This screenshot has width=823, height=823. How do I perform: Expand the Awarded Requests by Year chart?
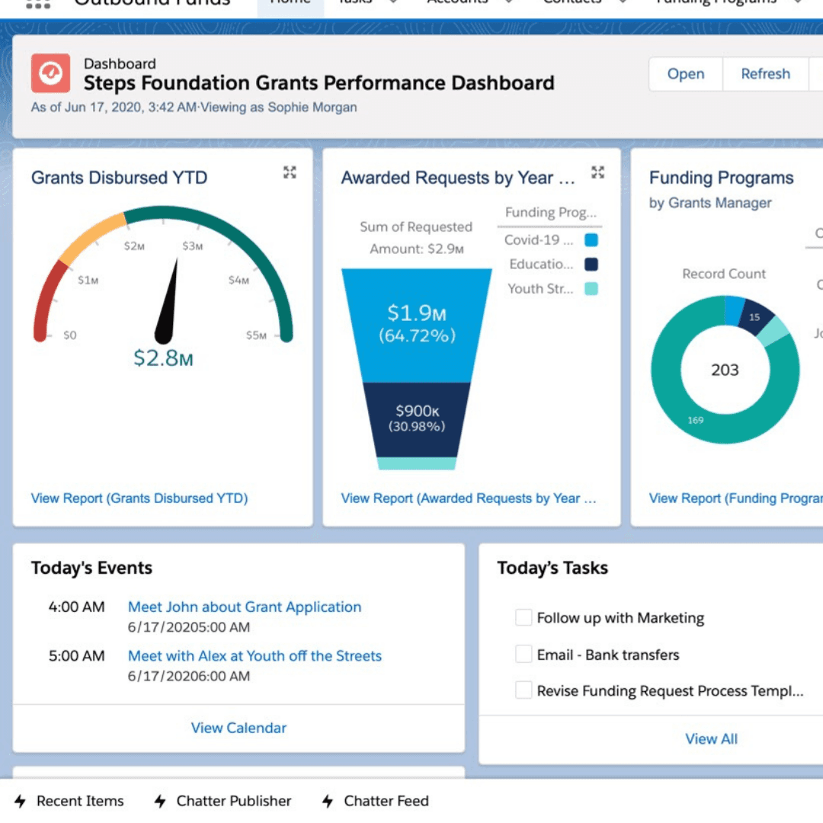click(598, 172)
